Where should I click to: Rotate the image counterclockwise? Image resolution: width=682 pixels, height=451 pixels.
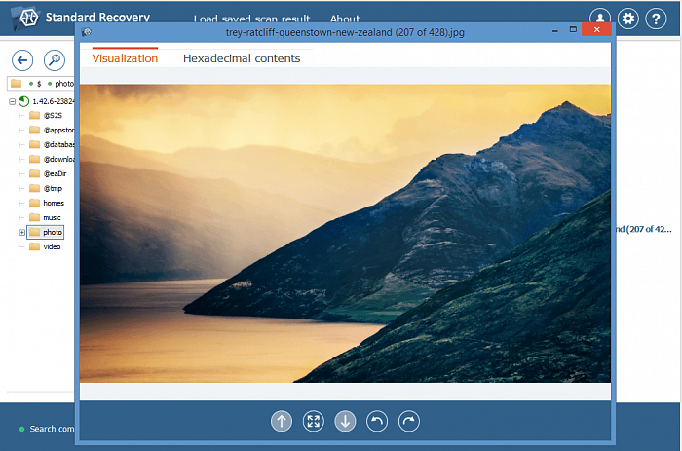377,421
